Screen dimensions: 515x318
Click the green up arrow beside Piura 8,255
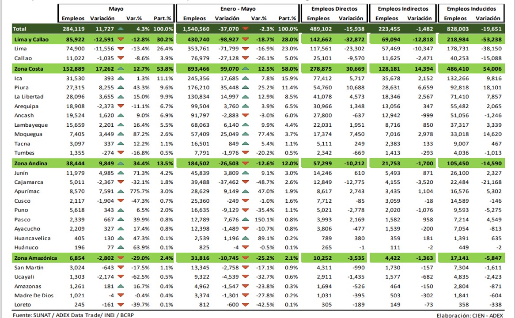[x=121, y=88]
